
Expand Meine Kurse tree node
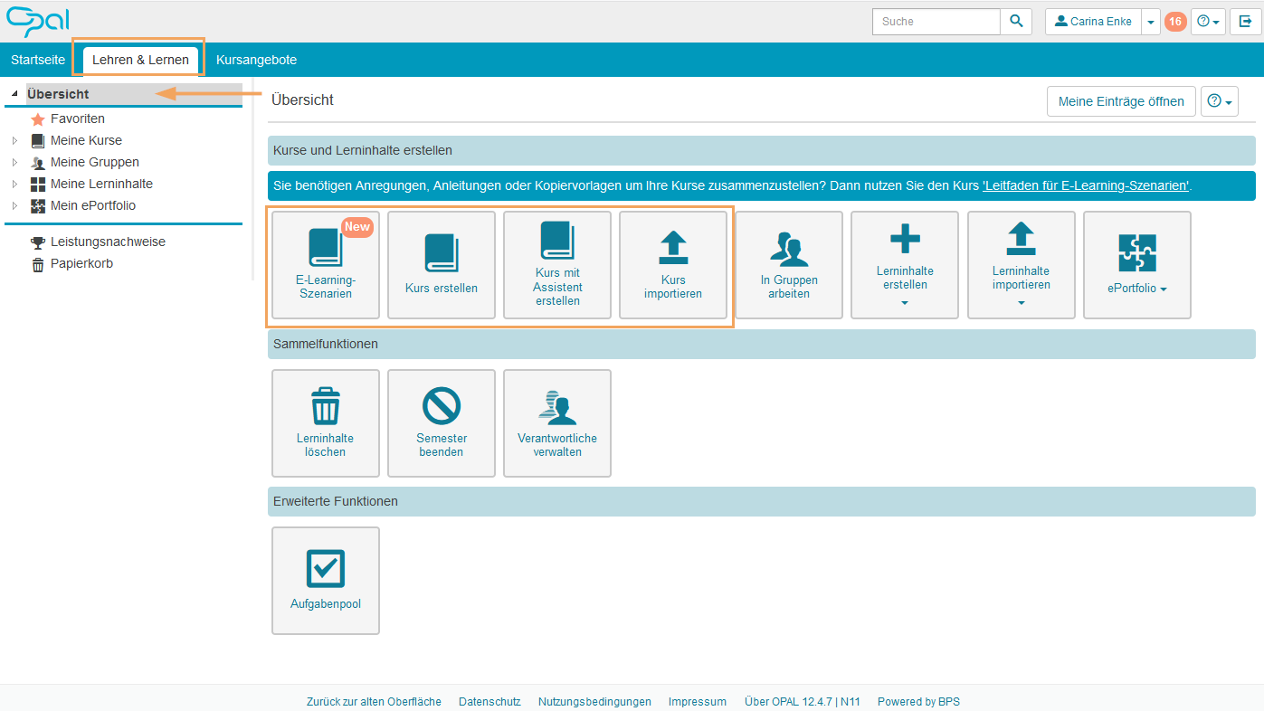coord(14,141)
